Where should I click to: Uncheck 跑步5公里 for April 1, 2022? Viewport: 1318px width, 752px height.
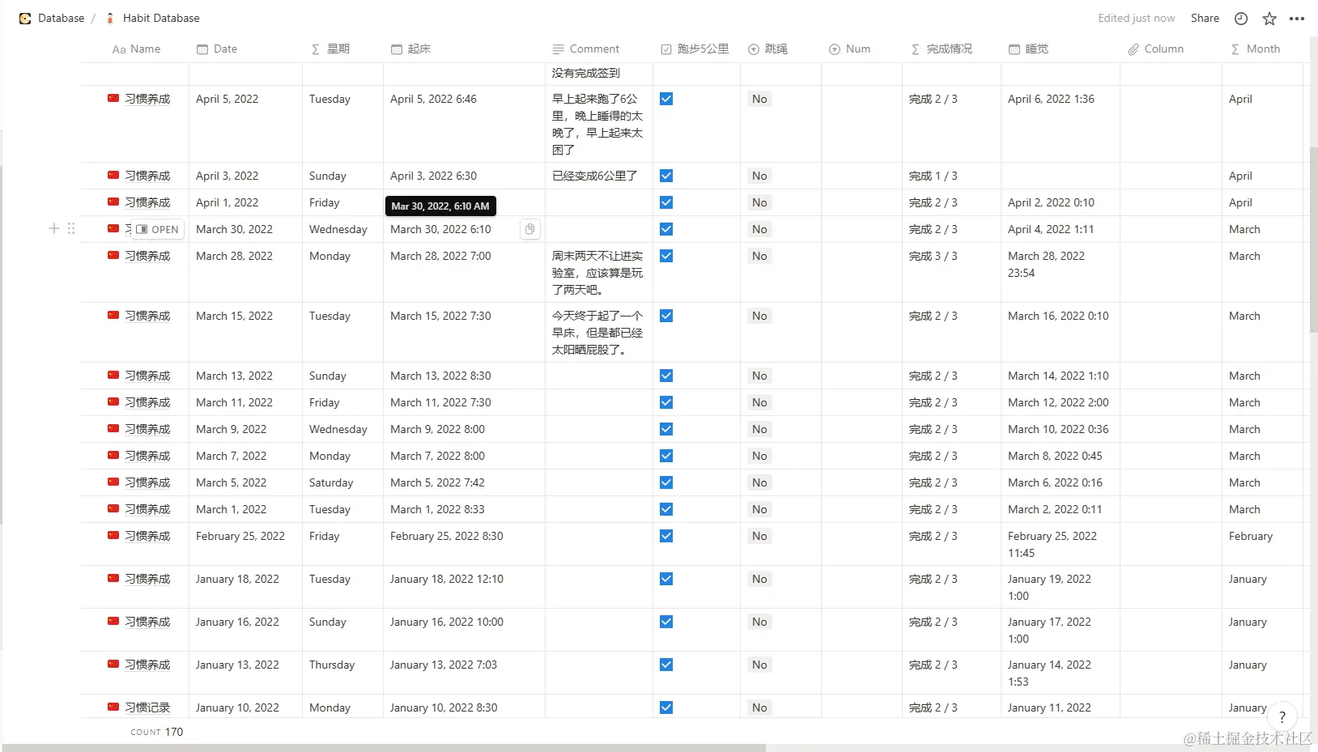666,202
